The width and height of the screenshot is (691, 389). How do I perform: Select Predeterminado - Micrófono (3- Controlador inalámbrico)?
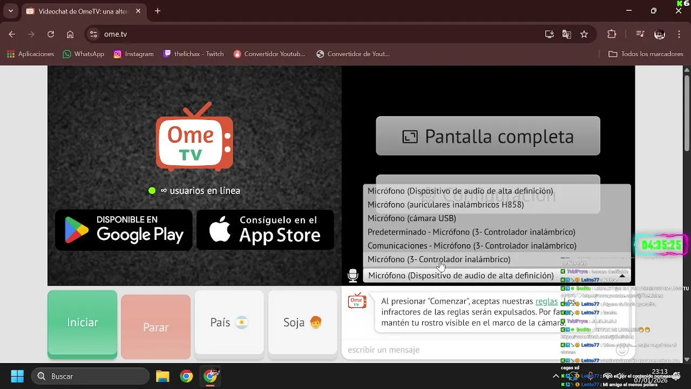click(497, 232)
